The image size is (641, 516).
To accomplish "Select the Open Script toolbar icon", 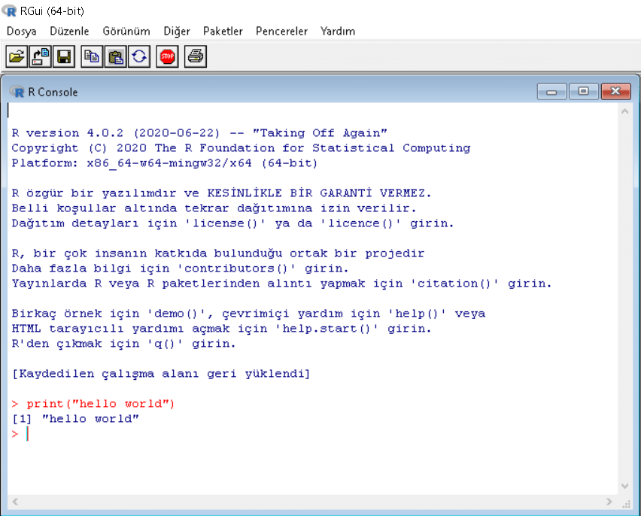I will point(16,56).
